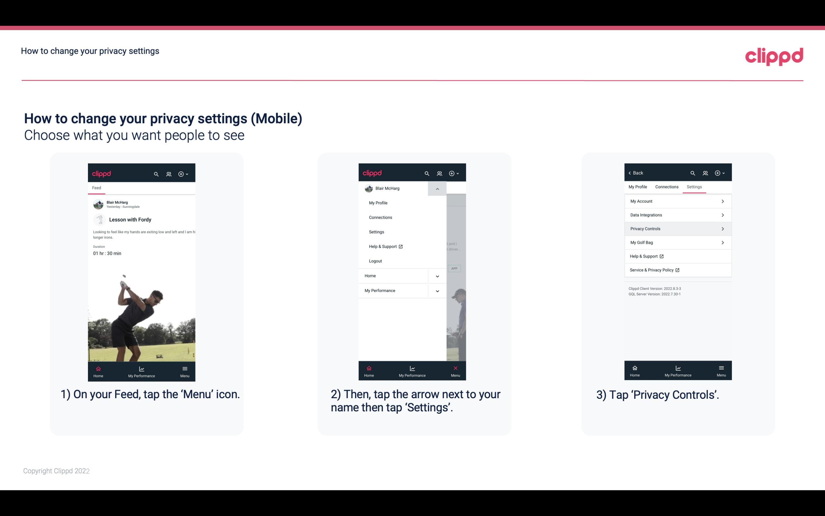The height and width of the screenshot is (516, 825).
Task: Tap the Back arrow in Settings screen
Action: click(631, 172)
